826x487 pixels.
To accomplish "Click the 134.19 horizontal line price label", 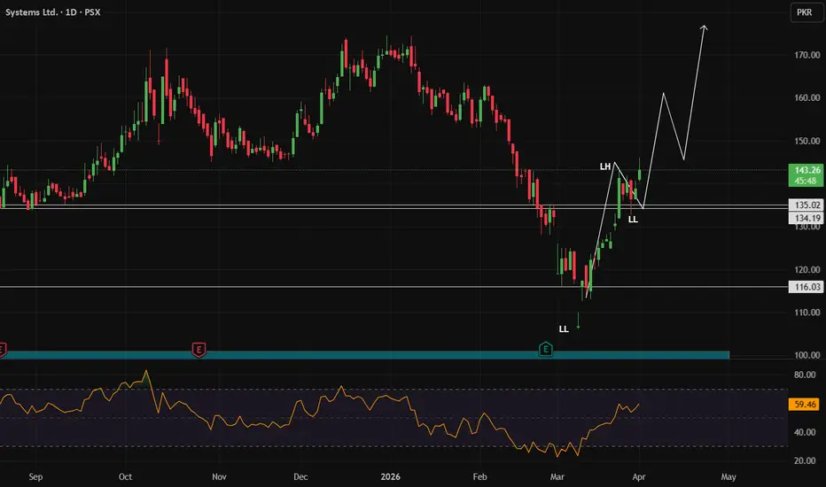I will (806, 218).
